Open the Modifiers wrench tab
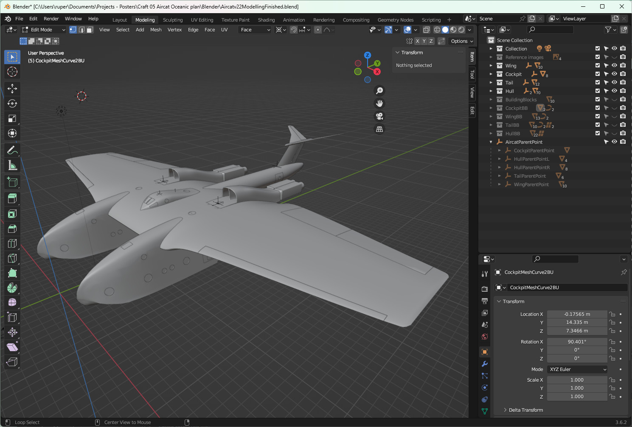Viewport: 632px width, 427px height. pos(485,364)
